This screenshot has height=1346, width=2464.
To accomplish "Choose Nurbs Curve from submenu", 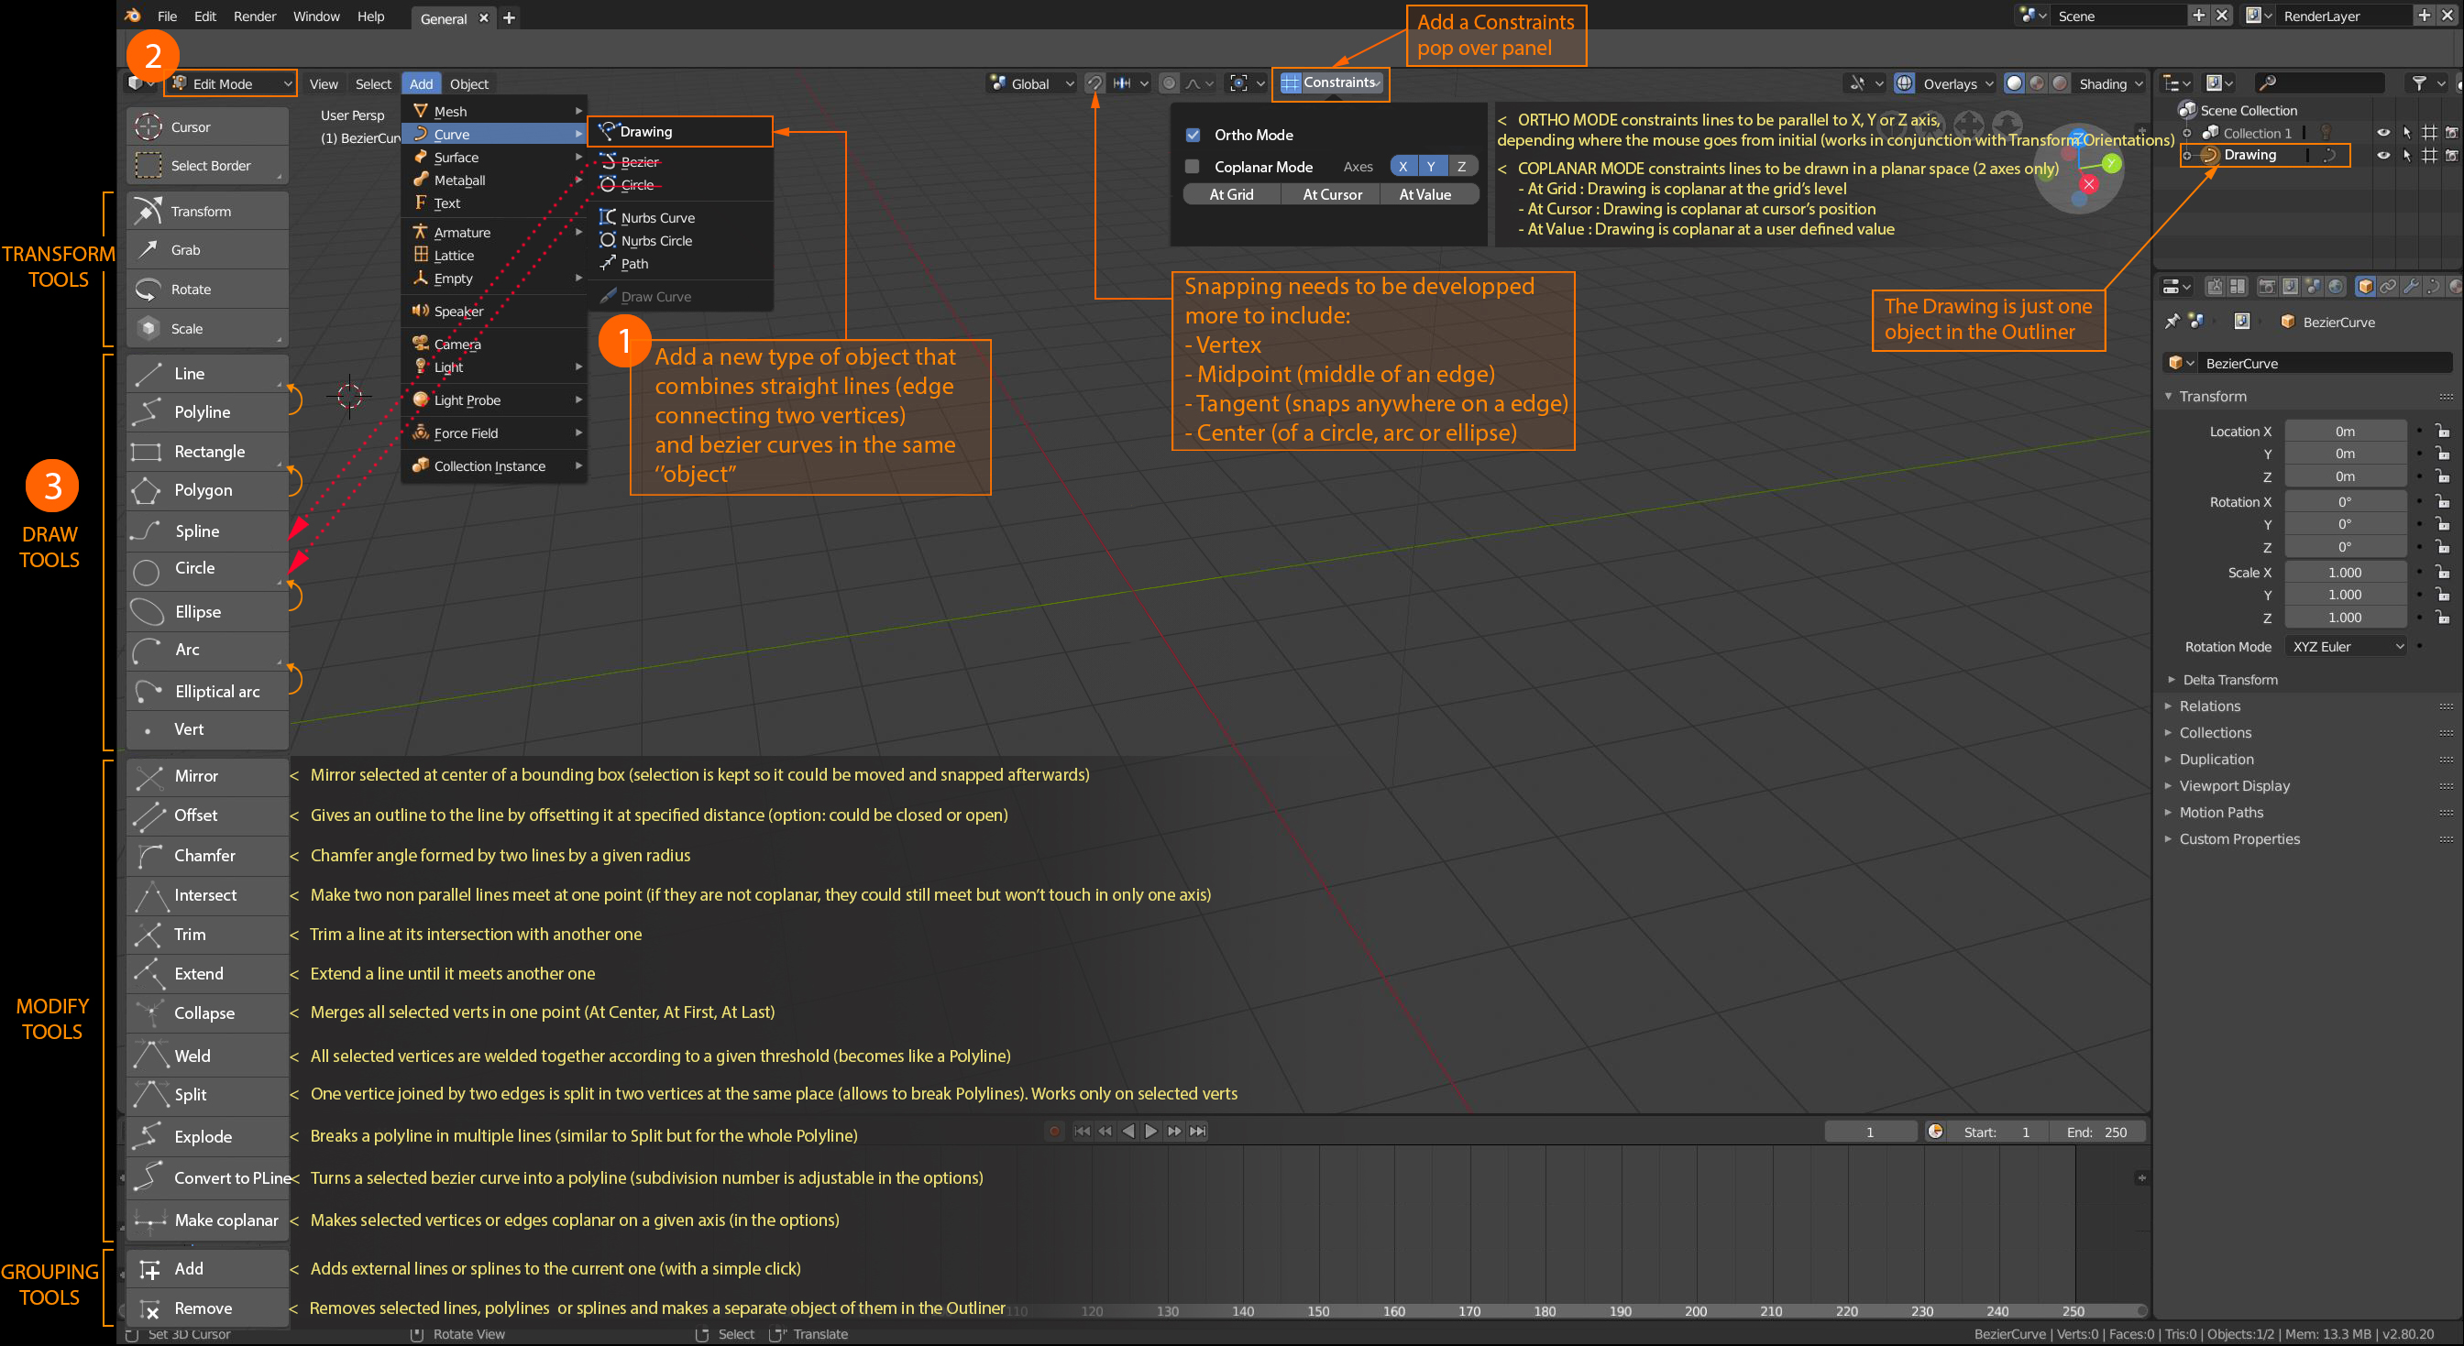I will [679, 217].
